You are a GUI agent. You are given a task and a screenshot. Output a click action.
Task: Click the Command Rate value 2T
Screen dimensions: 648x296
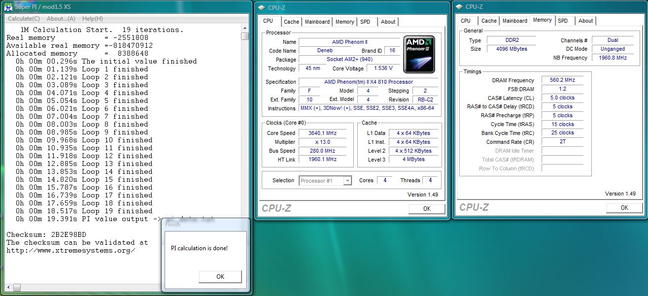tap(562, 142)
